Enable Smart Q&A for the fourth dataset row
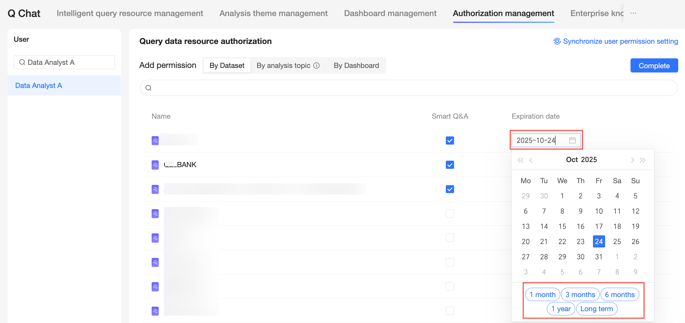 point(450,213)
